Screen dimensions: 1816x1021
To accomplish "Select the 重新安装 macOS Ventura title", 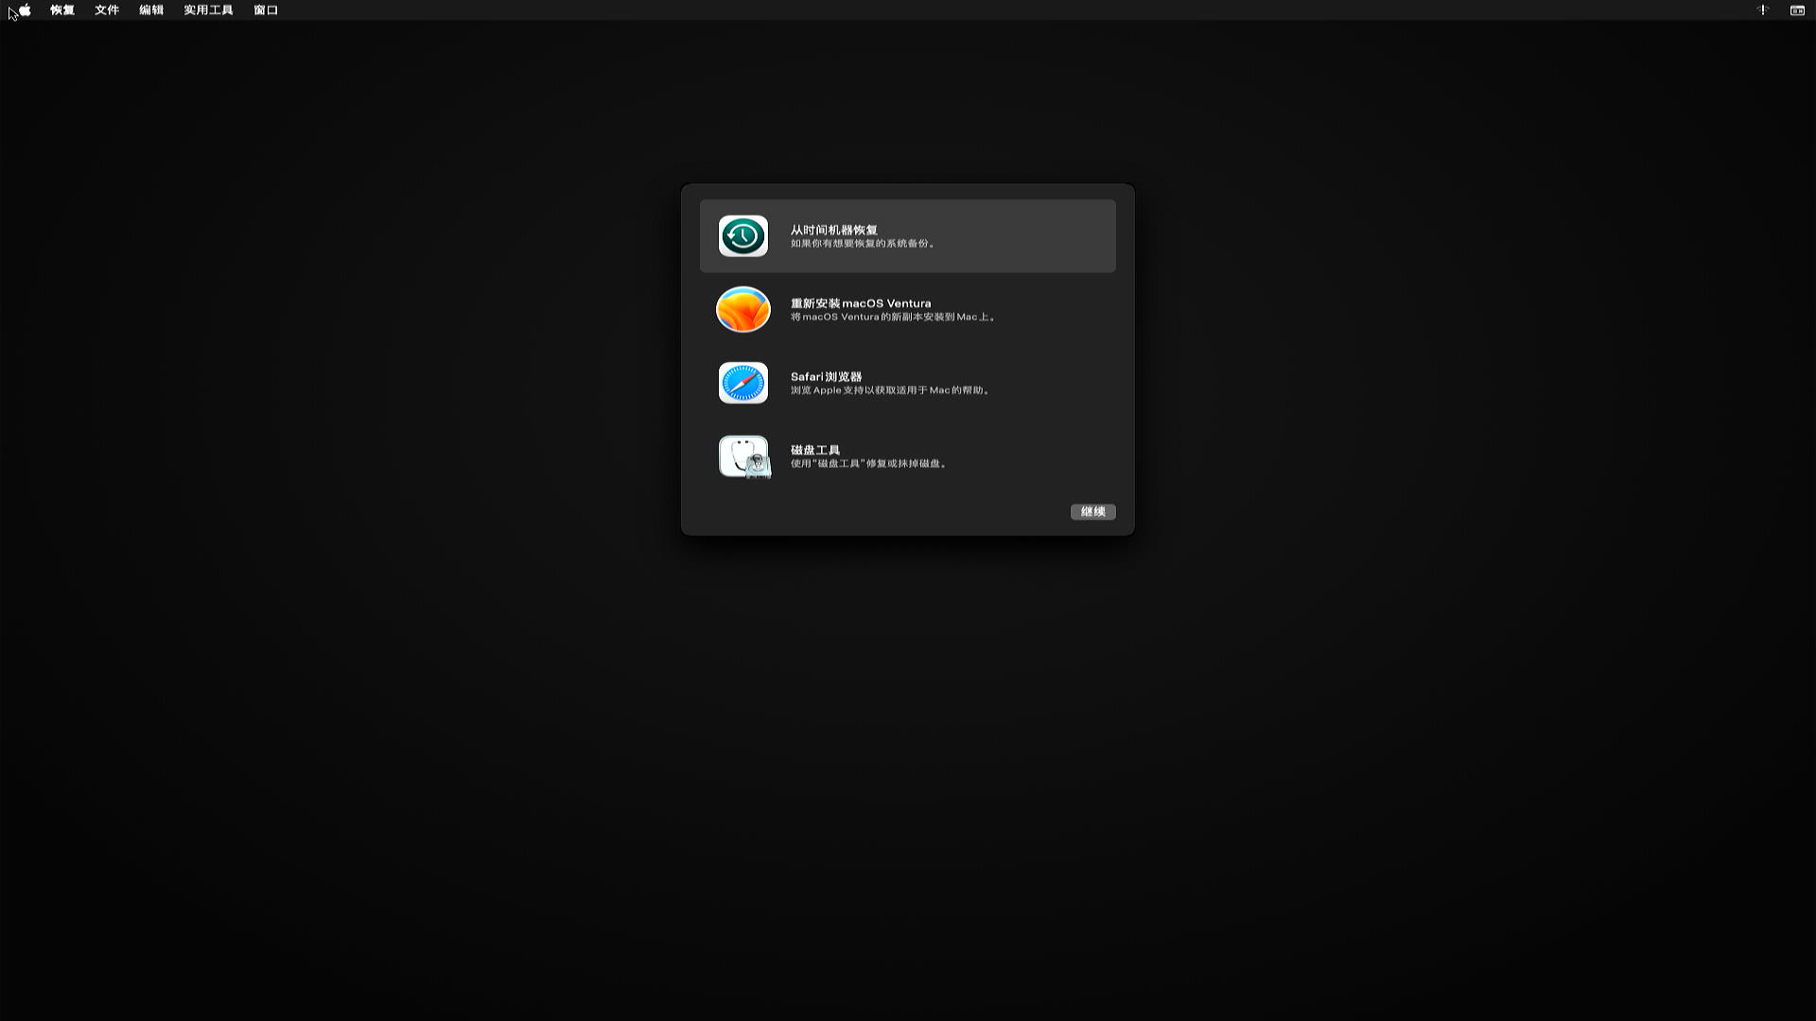I will click(x=861, y=303).
